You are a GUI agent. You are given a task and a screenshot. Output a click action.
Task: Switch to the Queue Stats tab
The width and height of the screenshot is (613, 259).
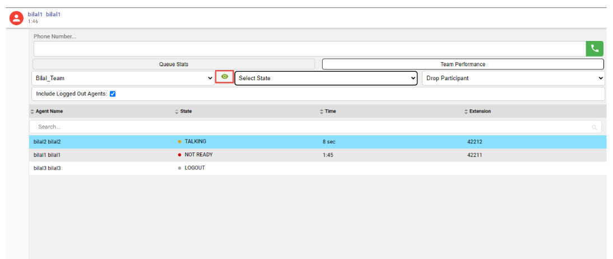(174, 64)
